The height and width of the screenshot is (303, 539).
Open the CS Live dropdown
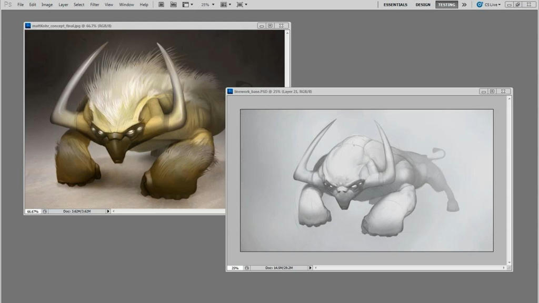click(x=493, y=4)
